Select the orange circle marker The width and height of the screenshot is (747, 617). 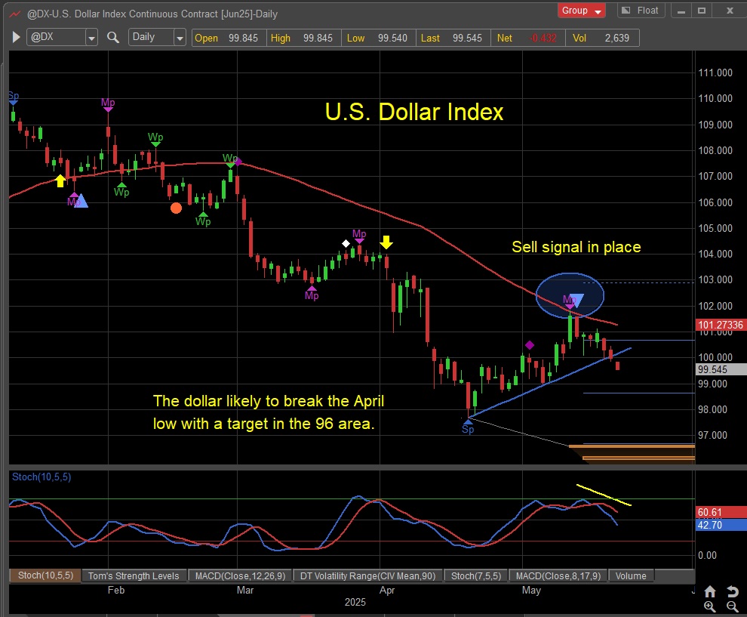[176, 208]
